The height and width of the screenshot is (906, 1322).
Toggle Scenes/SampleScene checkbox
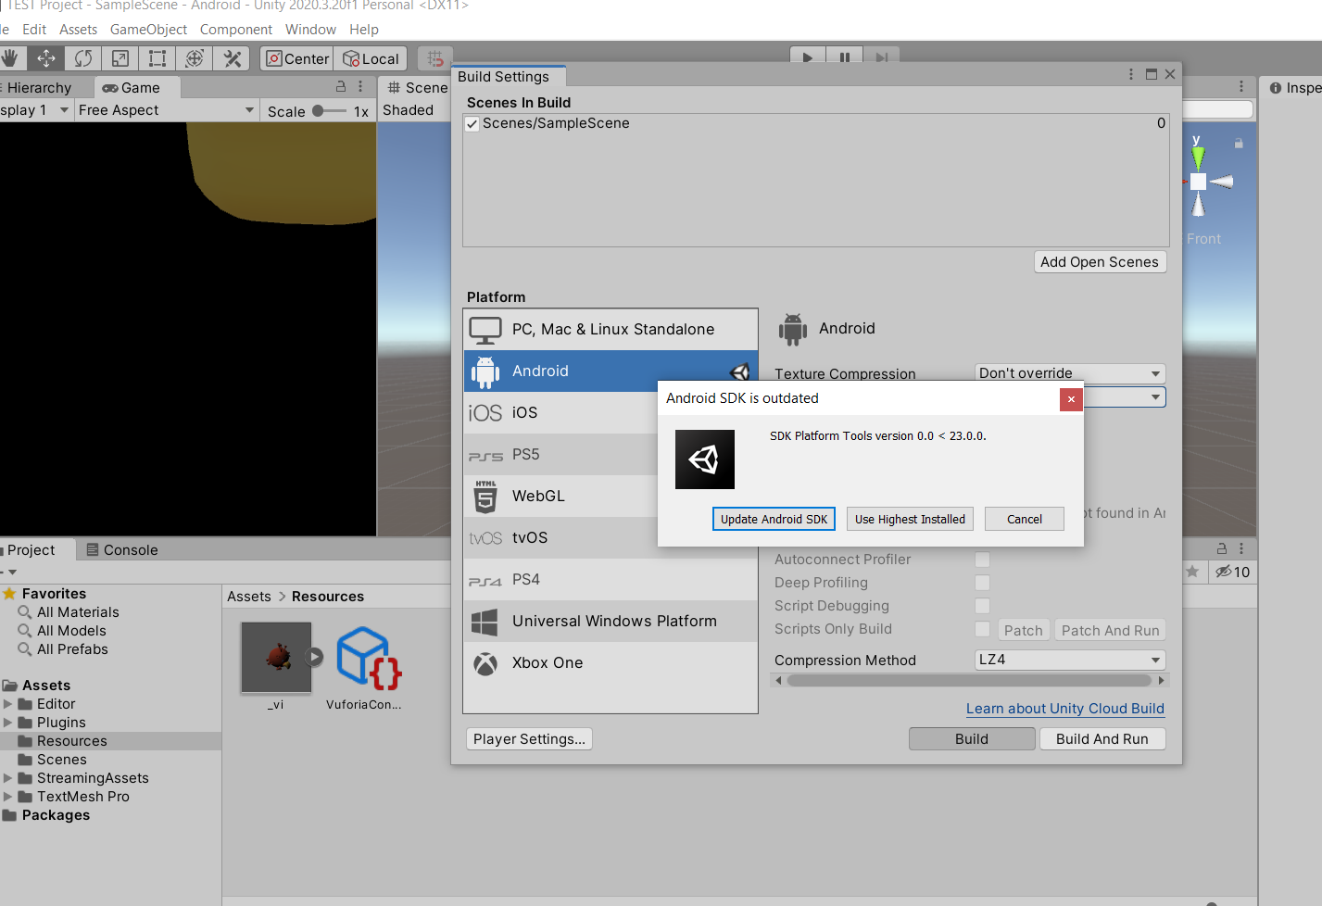click(472, 124)
